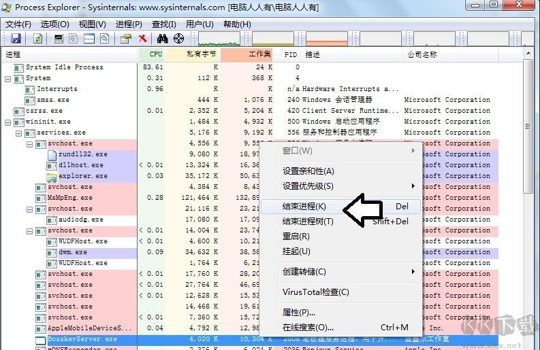Click the csrss.exe process icon

click(18, 111)
